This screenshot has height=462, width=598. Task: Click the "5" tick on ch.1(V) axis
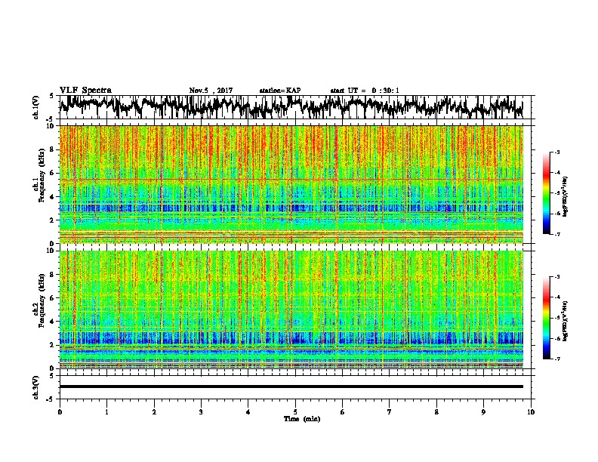tap(52, 96)
